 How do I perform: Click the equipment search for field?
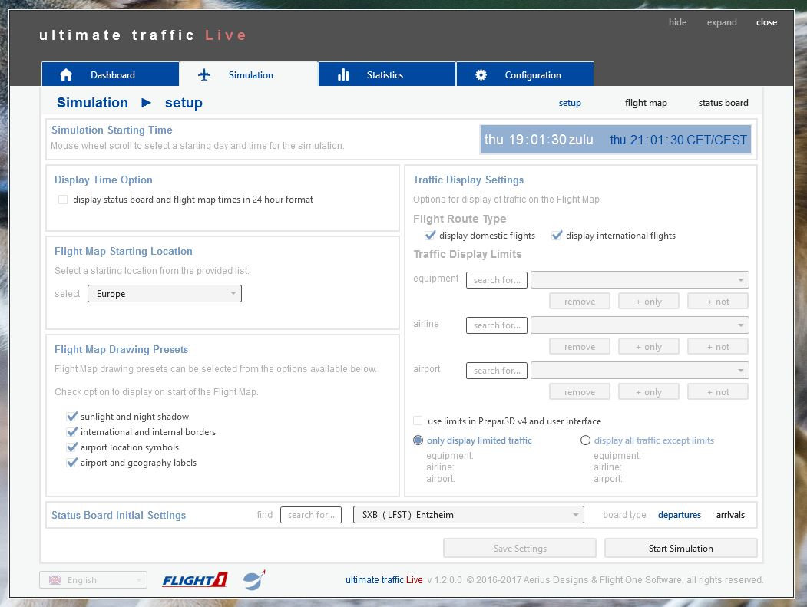pos(497,280)
